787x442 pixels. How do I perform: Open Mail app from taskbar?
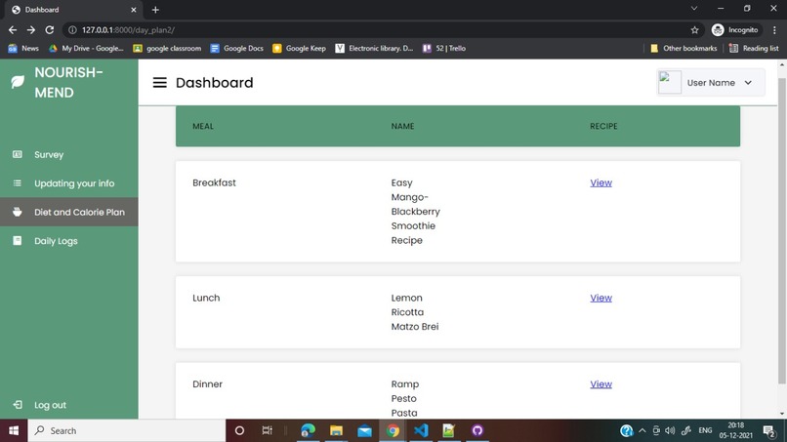pos(364,430)
